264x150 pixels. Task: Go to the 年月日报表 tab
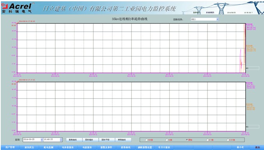point(164,147)
